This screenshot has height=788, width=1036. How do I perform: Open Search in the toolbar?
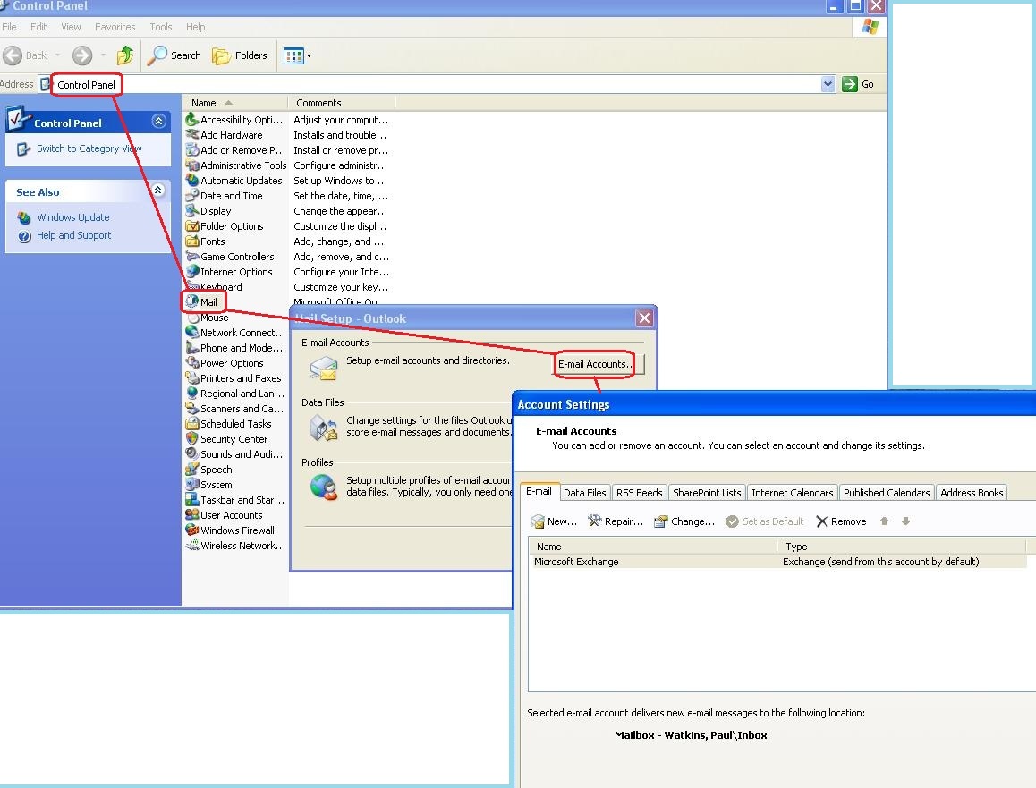[174, 55]
